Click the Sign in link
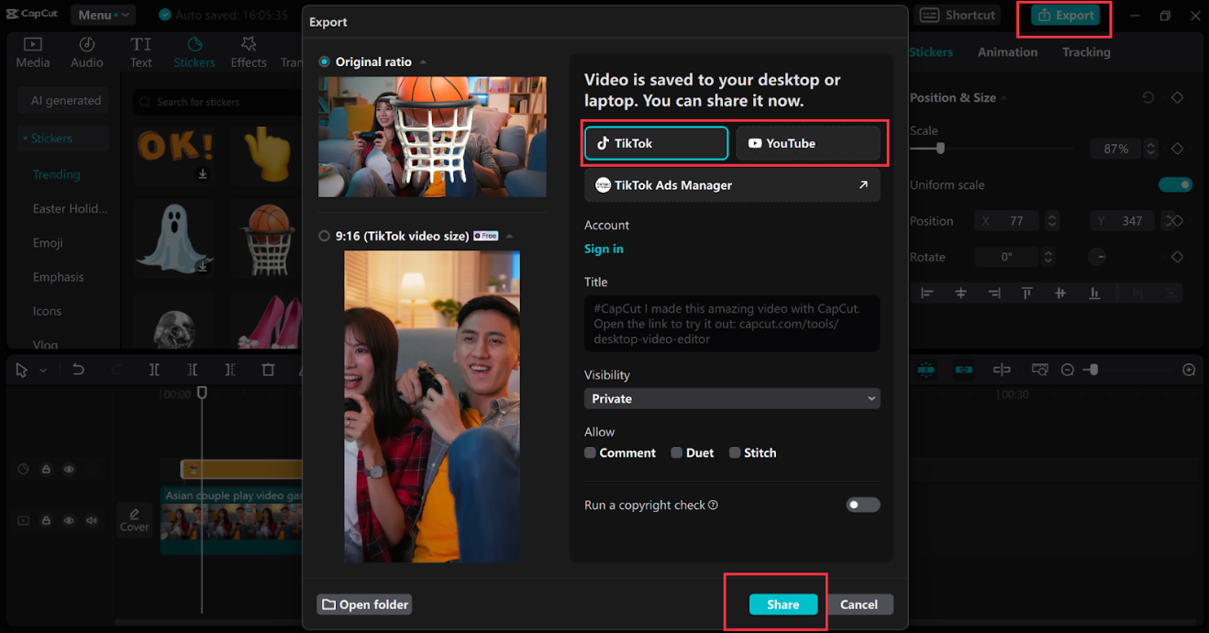Image resolution: width=1209 pixels, height=633 pixels. coord(604,249)
